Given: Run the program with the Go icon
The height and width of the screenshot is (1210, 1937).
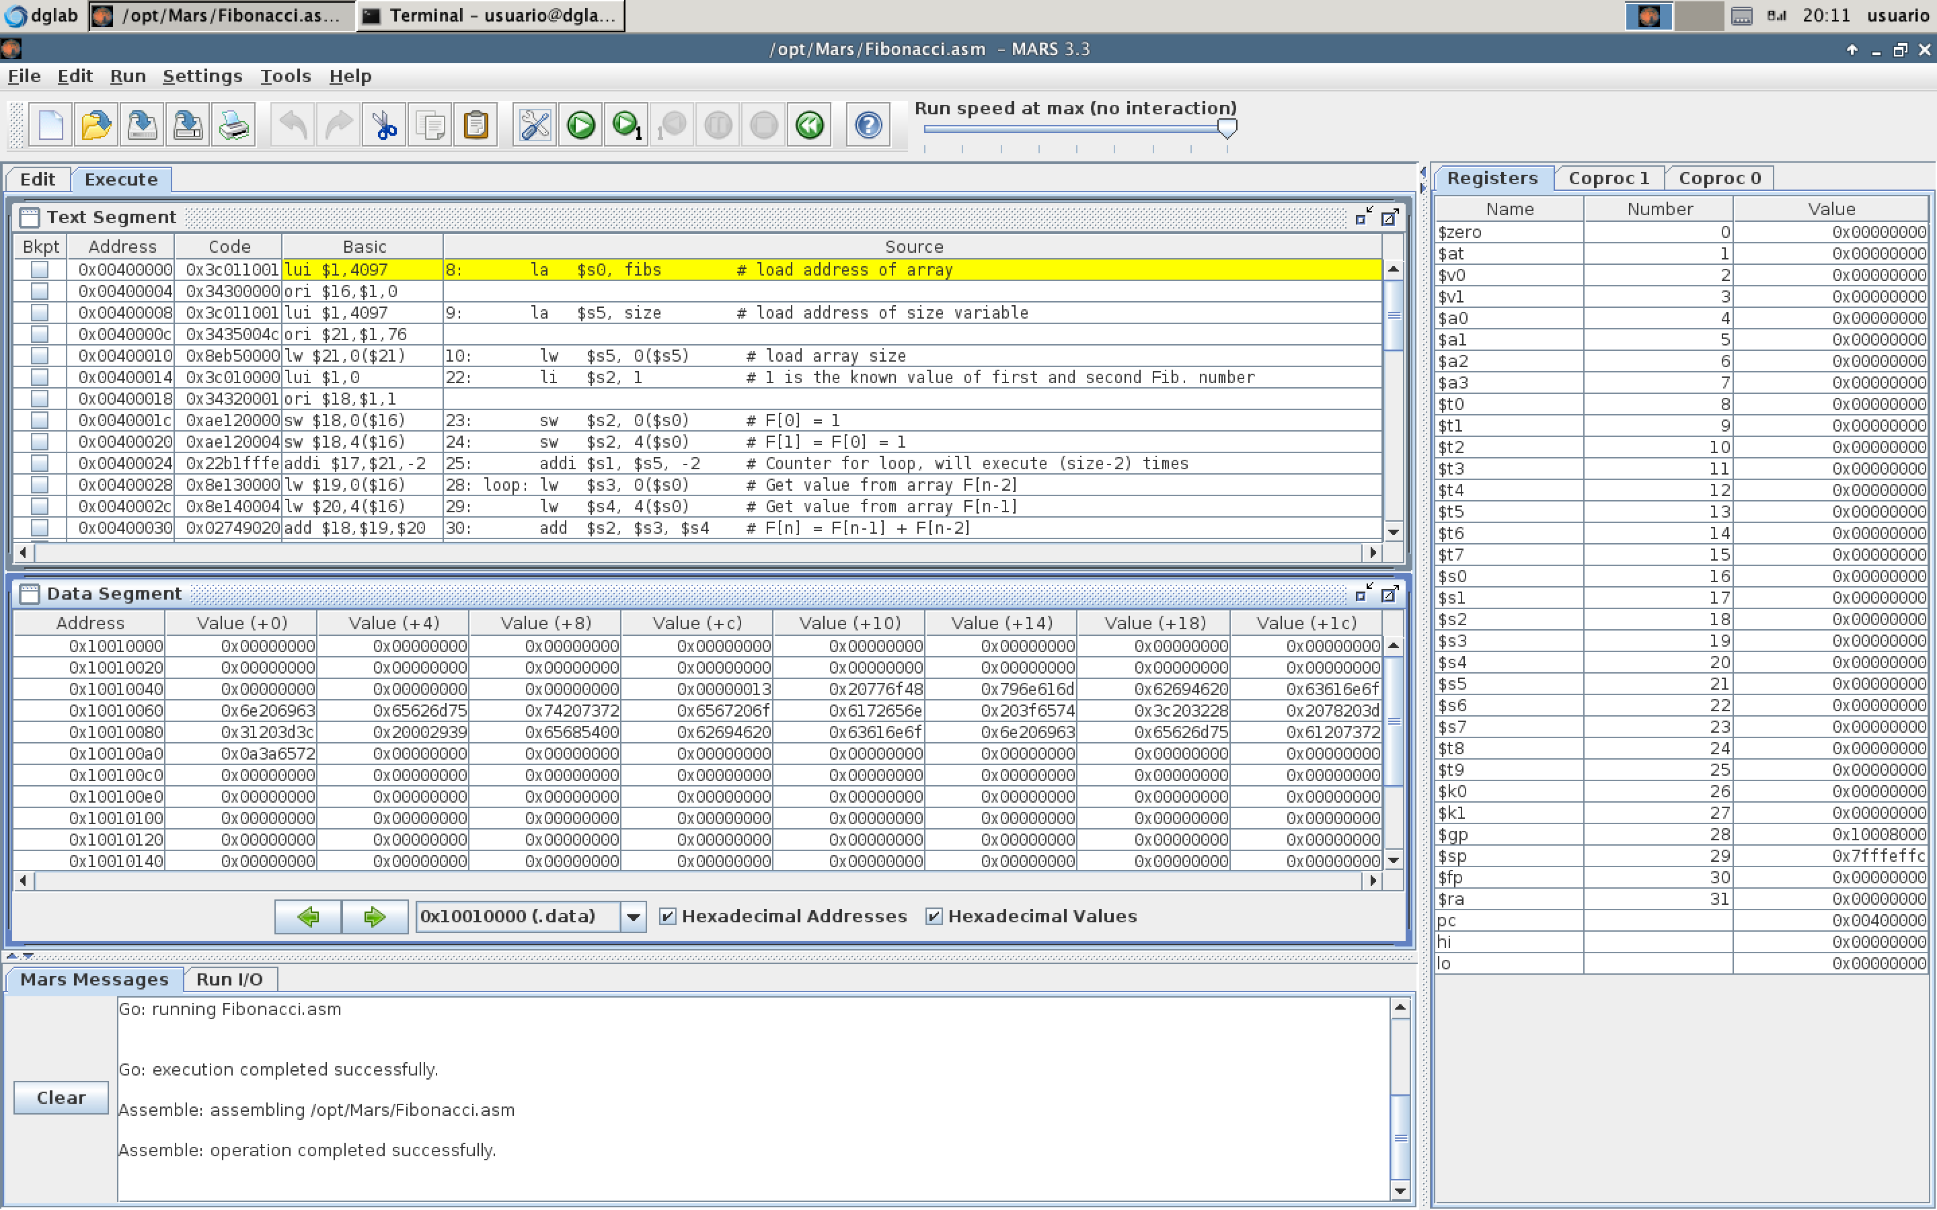Looking at the screenshot, I should click(580, 125).
